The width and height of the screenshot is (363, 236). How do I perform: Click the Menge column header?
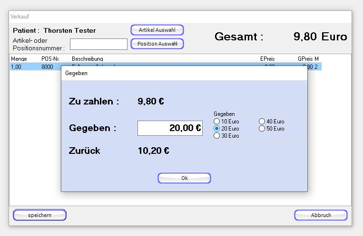[x=19, y=59]
